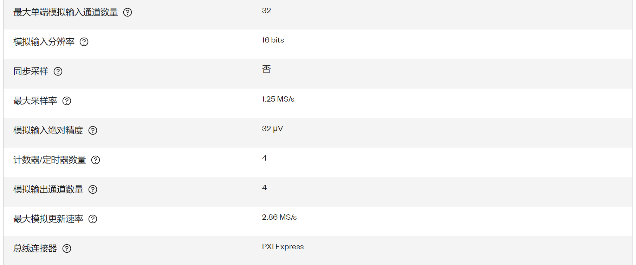Viewport: 636px width, 265px height.
Task: Click the 模拟输入绝对精度 label text
Action: pos(48,130)
